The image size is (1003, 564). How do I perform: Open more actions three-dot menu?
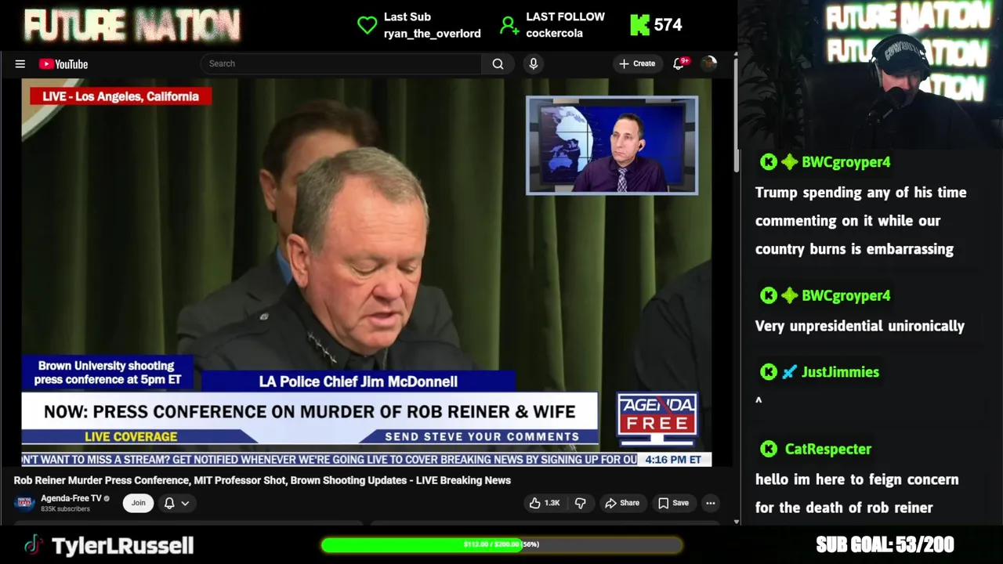(710, 503)
